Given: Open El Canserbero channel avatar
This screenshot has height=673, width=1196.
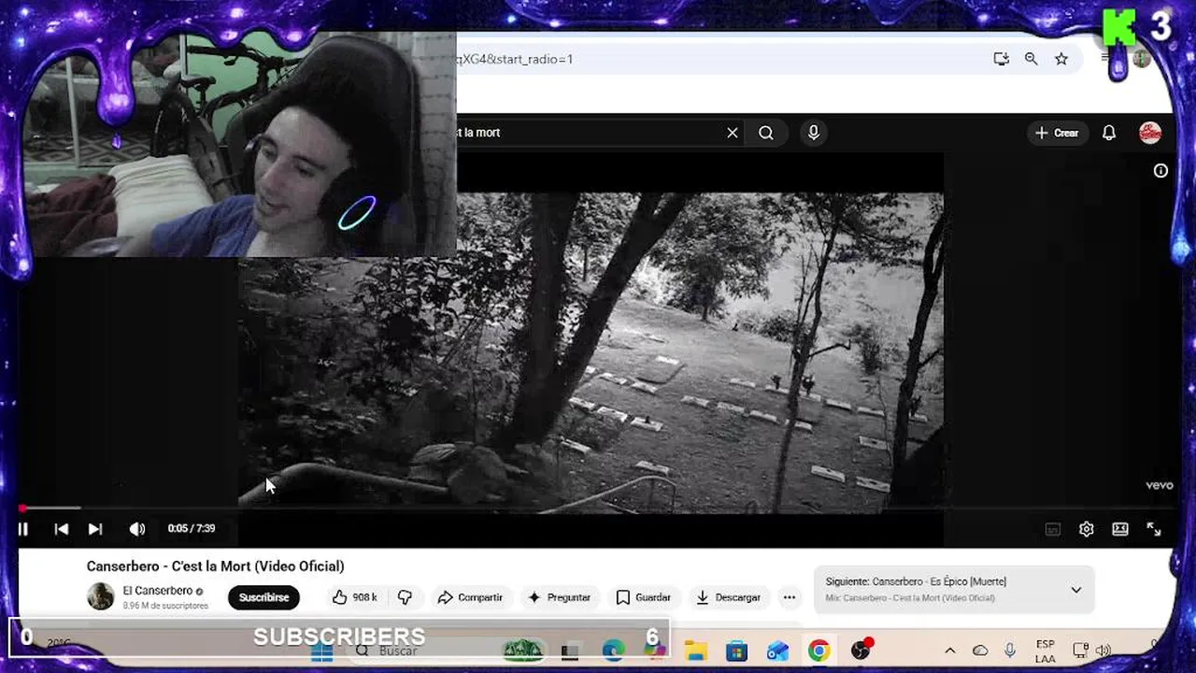Looking at the screenshot, I should tap(100, 596).
